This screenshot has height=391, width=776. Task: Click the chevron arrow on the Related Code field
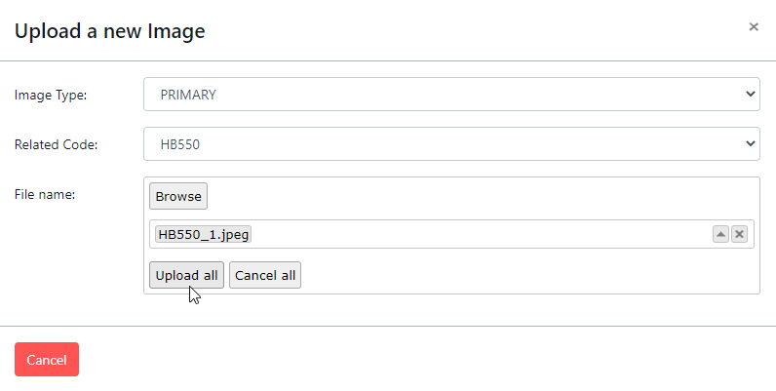click(x=750, y=144)
